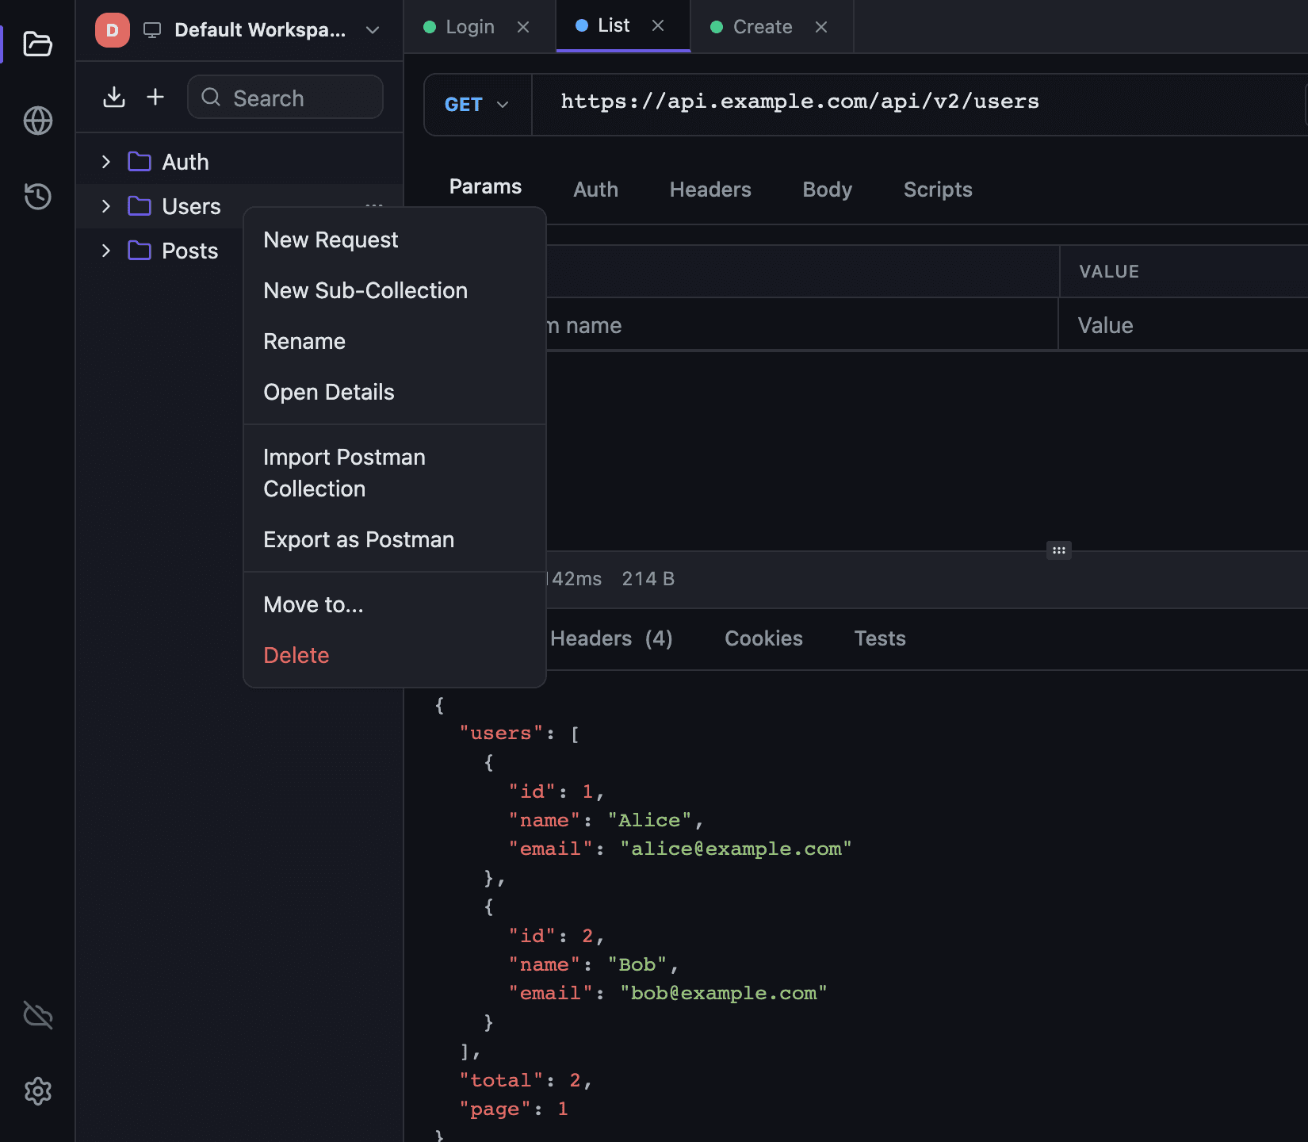Click the Posts folder icon
Image resolution: width=1308 pixels, height=1142 pixels.
pos(140,251)
